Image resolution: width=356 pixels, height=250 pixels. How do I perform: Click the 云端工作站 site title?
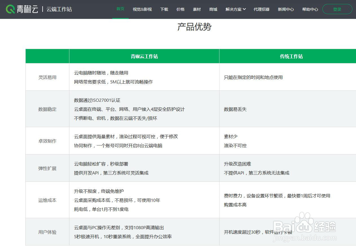59,9
